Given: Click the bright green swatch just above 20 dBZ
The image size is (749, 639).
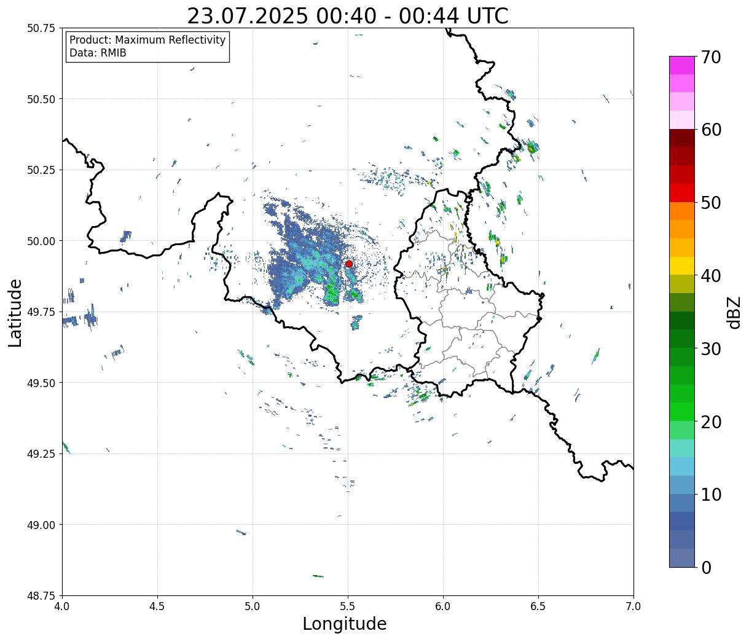Looking at the screenshot, I should 682,412.
